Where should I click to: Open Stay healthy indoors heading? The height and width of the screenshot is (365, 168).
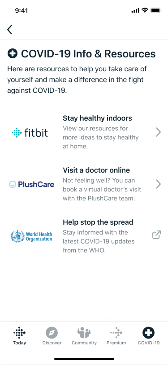[x=97, y=118]
